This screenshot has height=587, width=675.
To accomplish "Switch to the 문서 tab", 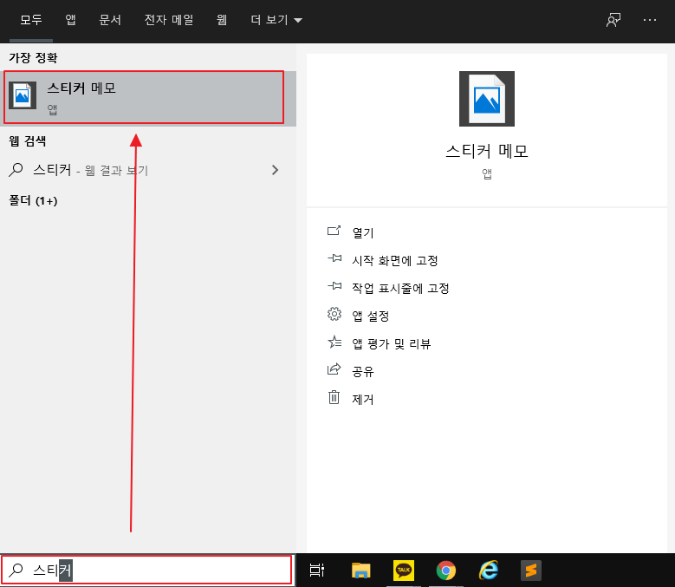I will click(x=110, y=20).
